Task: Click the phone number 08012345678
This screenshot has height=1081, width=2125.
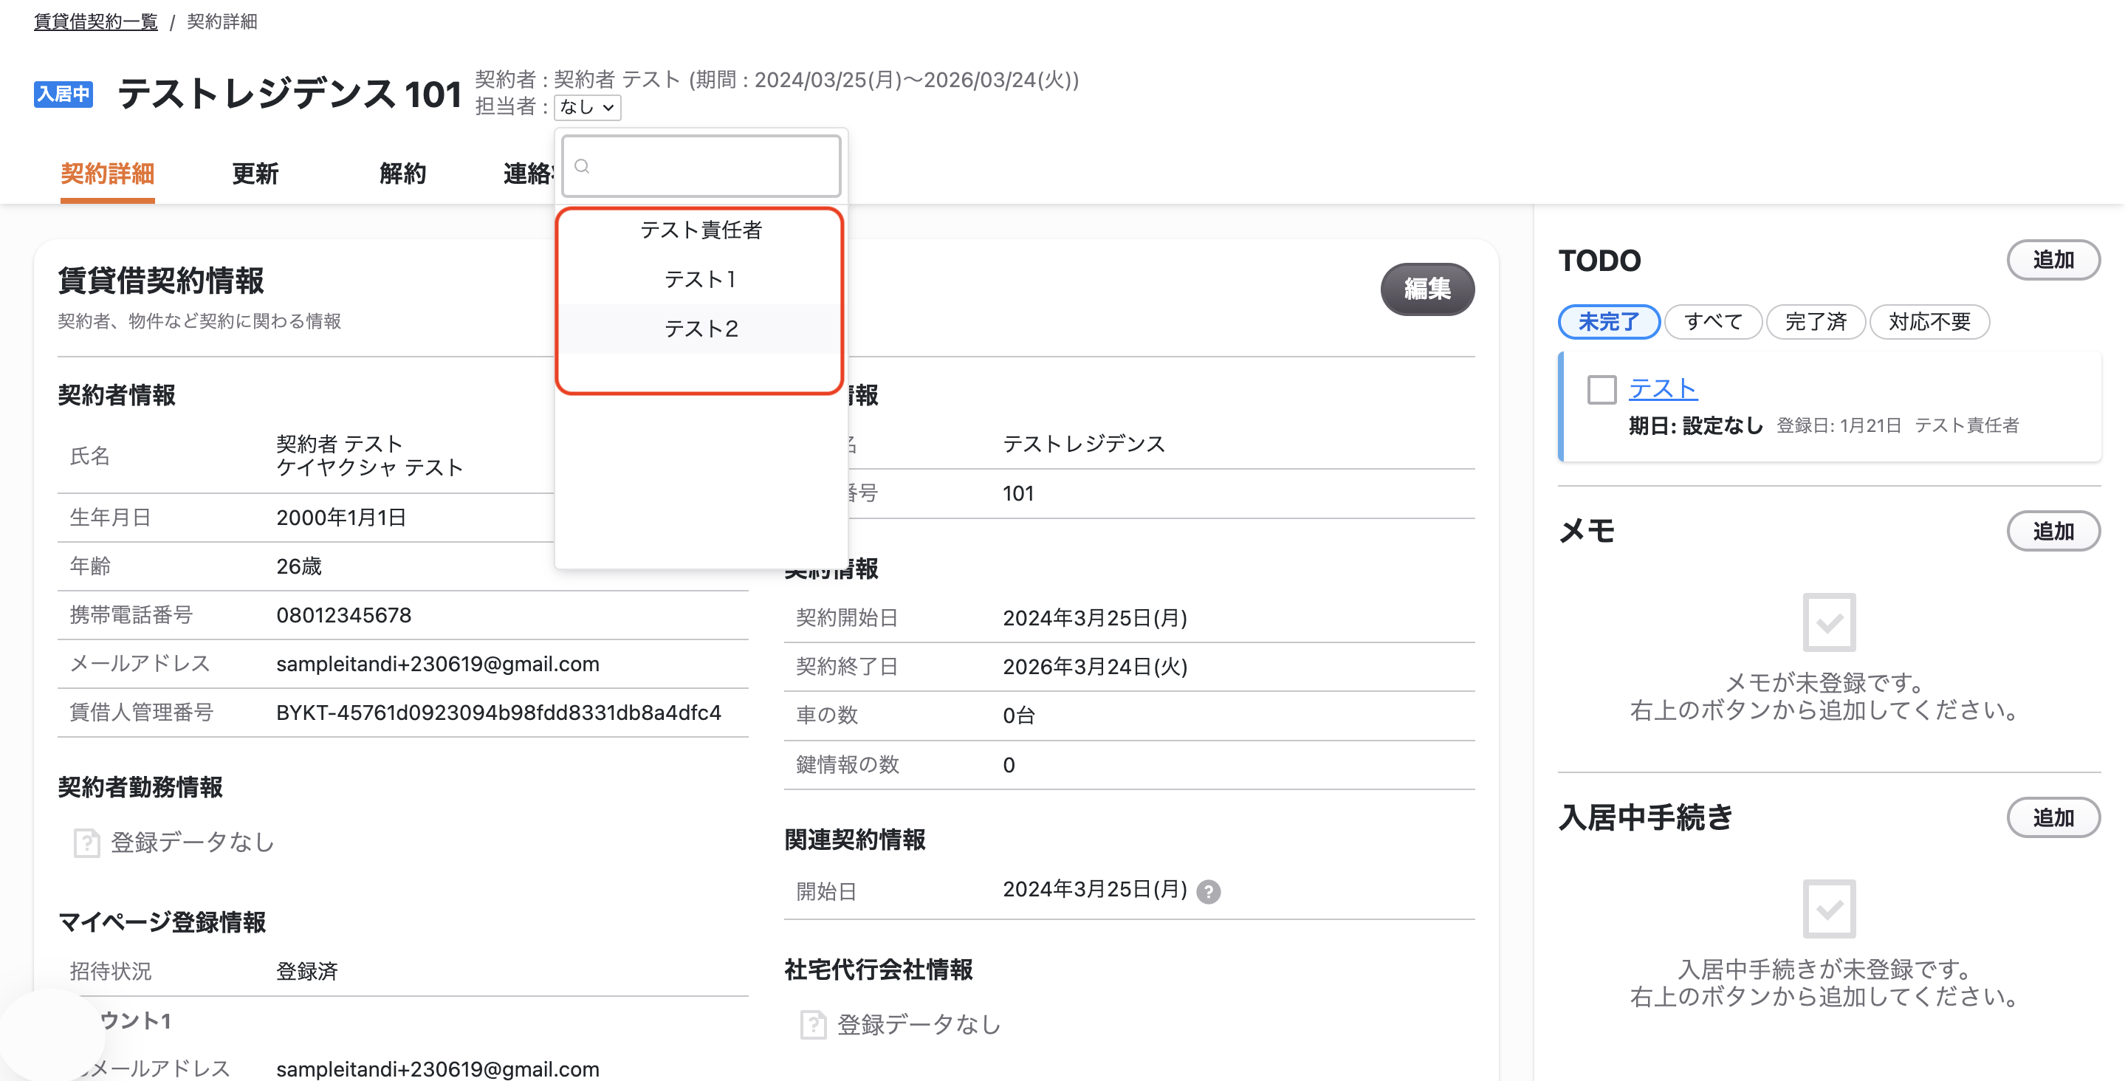Action: point(343,616)
